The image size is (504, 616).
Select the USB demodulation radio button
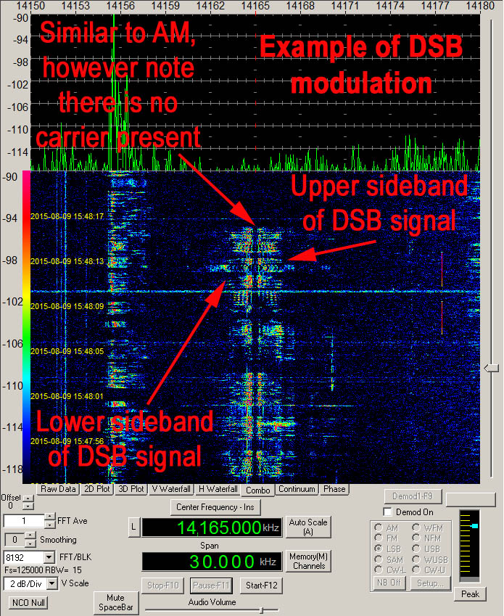pos(416,549)
